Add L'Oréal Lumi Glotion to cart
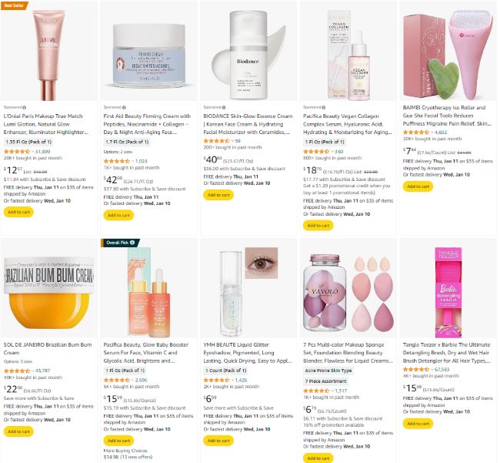The image size is (500, 463). pyautogui.click(x=18, y=212)
